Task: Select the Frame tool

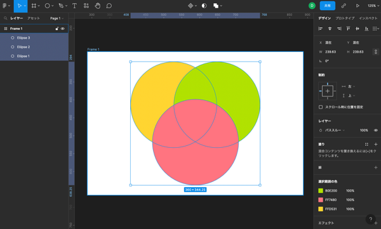Action: click(34, 6)
